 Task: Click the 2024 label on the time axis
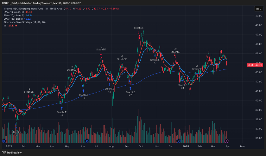pyautogui.click(x=9, y=146)
